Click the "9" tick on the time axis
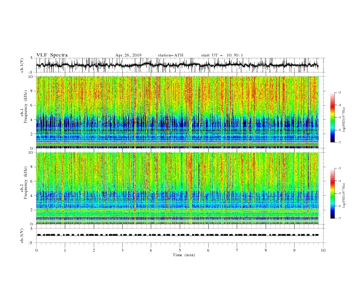 294,250
